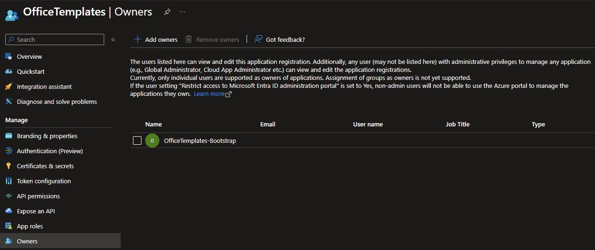
Task: Go to API permissions page
Action: (x=38, y=196)
